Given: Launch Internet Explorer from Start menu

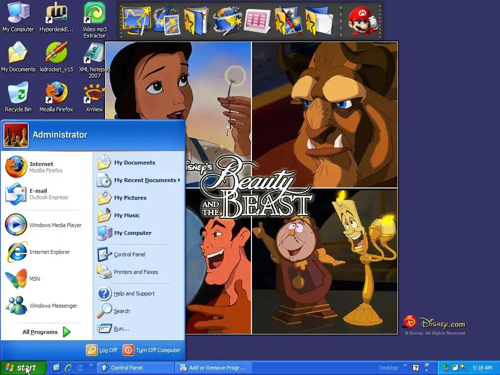Looking at the screenshot, I should click(46, 252).
